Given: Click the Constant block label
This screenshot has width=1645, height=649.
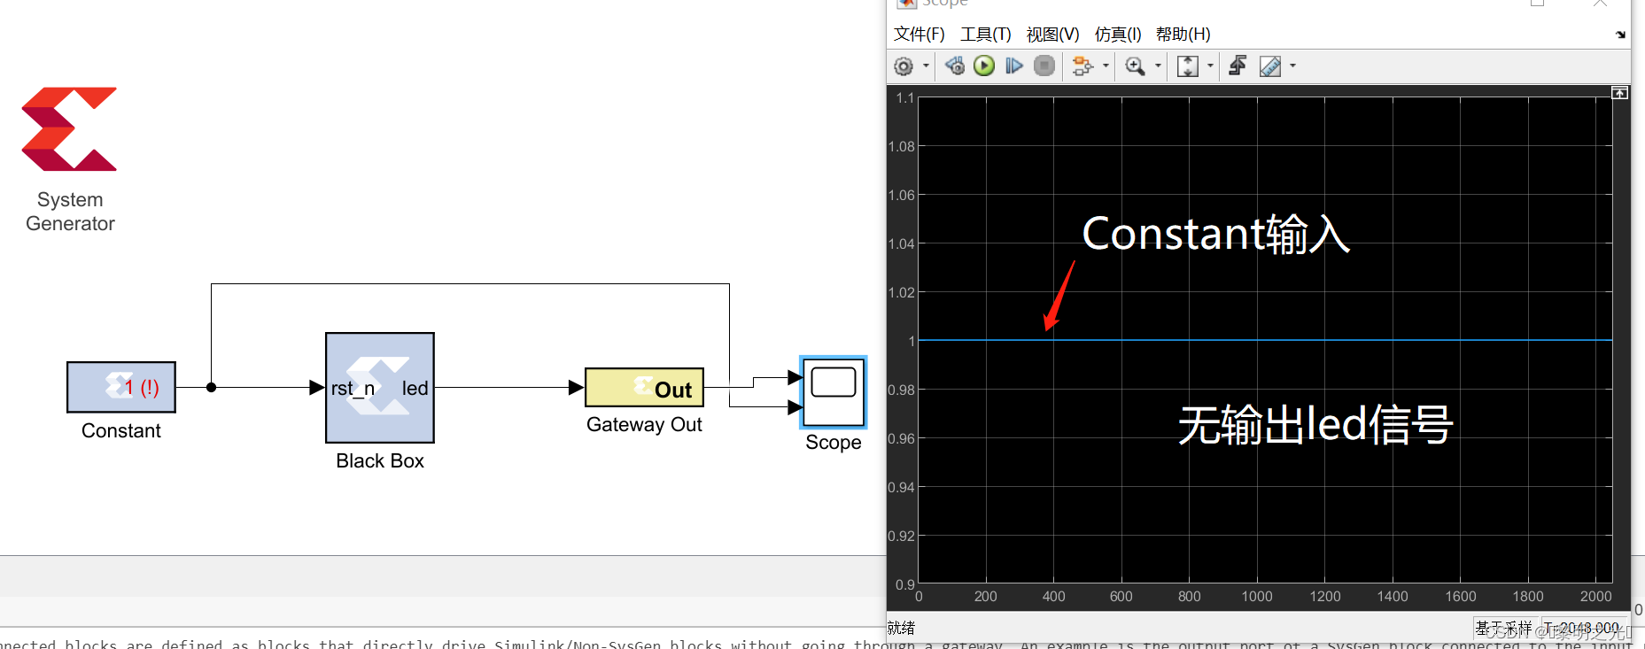Looking at the screenshot, I should pyautogui.click(x=121, y=431).
